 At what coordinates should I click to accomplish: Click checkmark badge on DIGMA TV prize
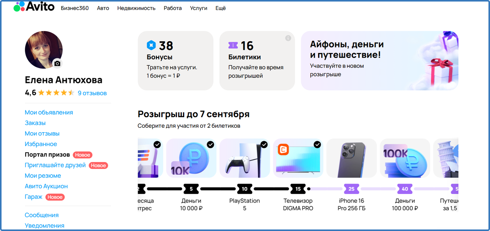317,144
